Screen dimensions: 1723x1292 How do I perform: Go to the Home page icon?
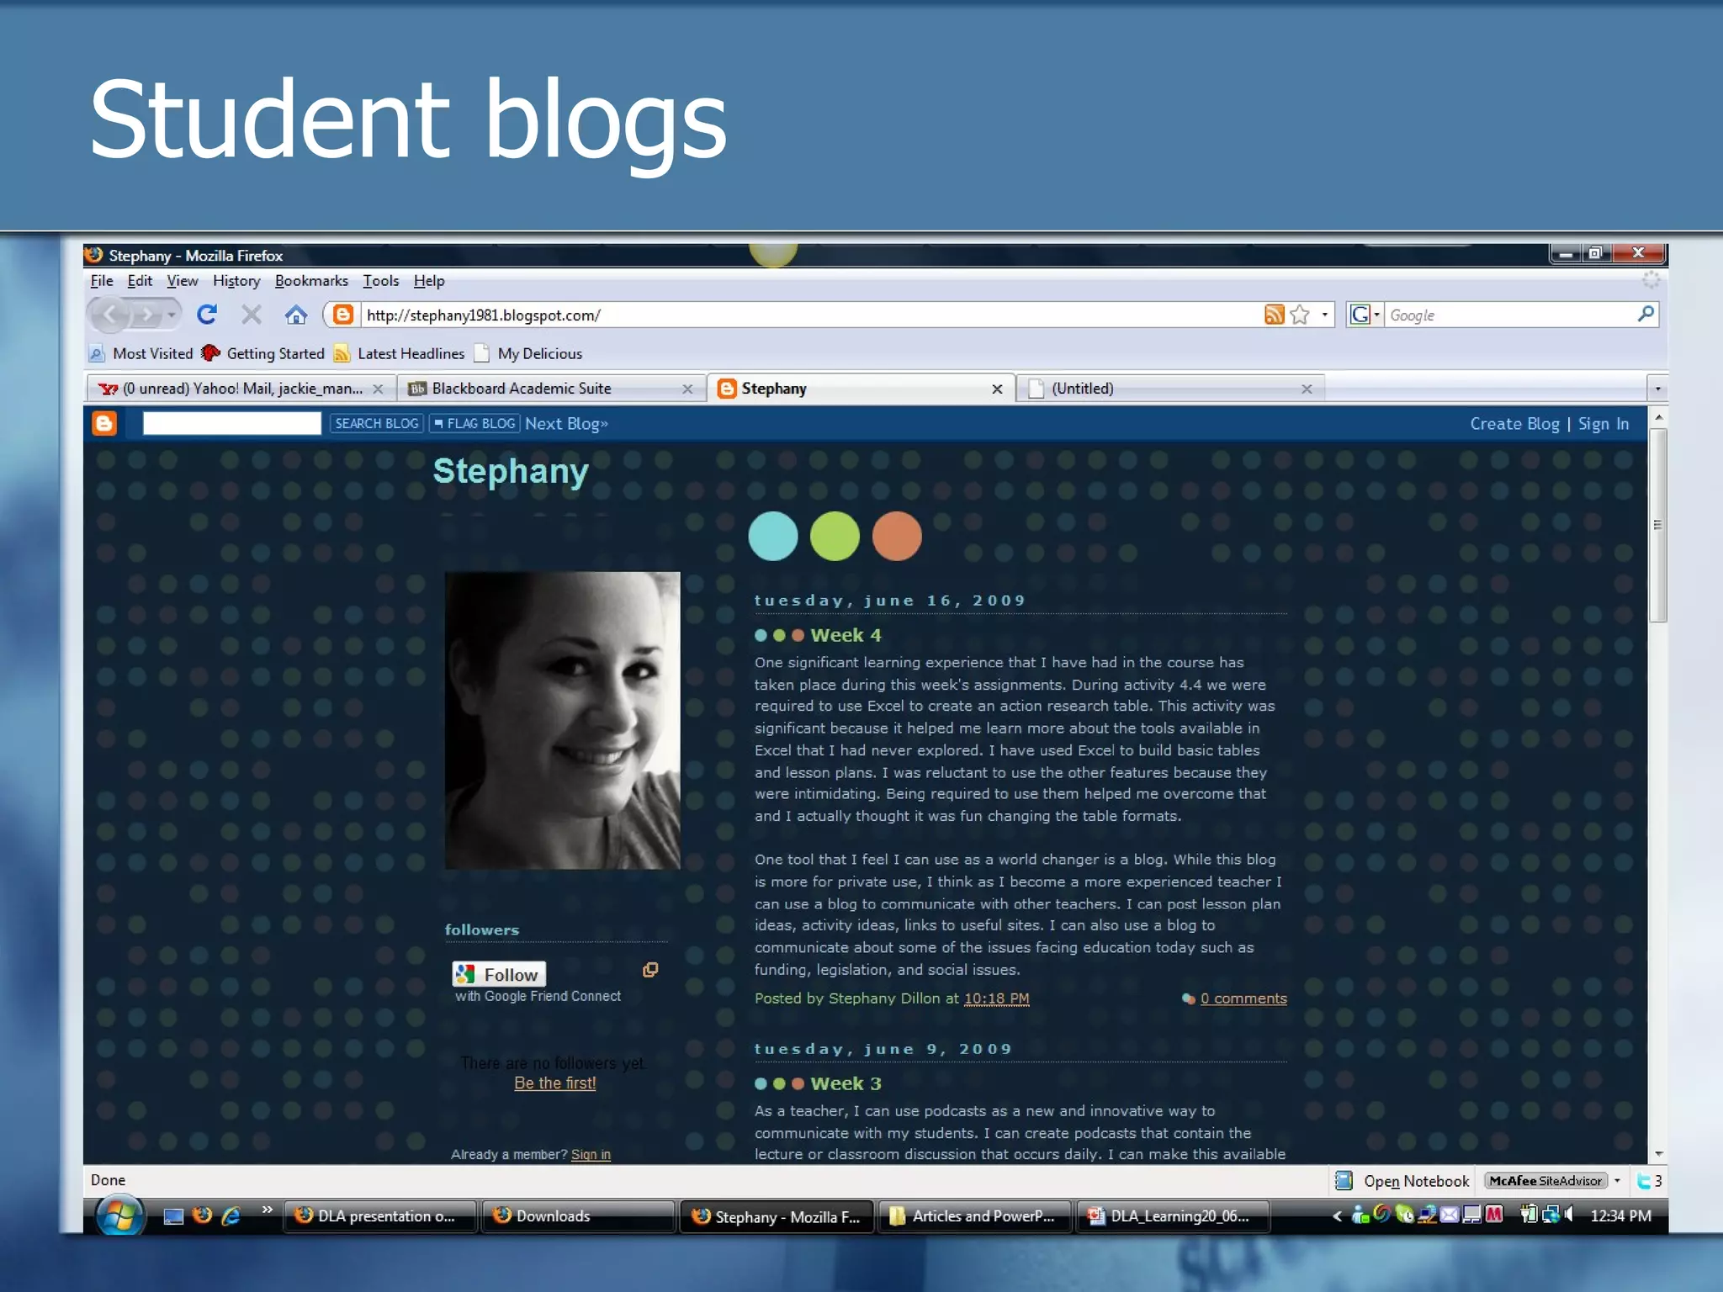(295, 315)
